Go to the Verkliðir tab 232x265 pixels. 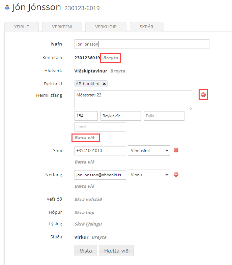[106, 27]
